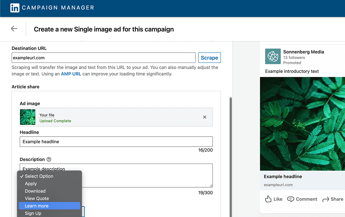Click the uploaded fern image thumbnail
The width and height of the screenshot is (345, 217).
pos(28,117)
